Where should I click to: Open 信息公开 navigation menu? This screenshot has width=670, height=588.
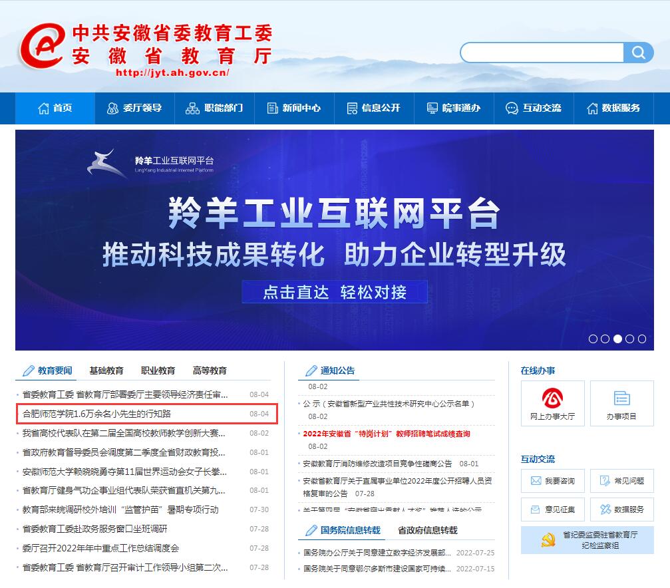coord(374,108)
